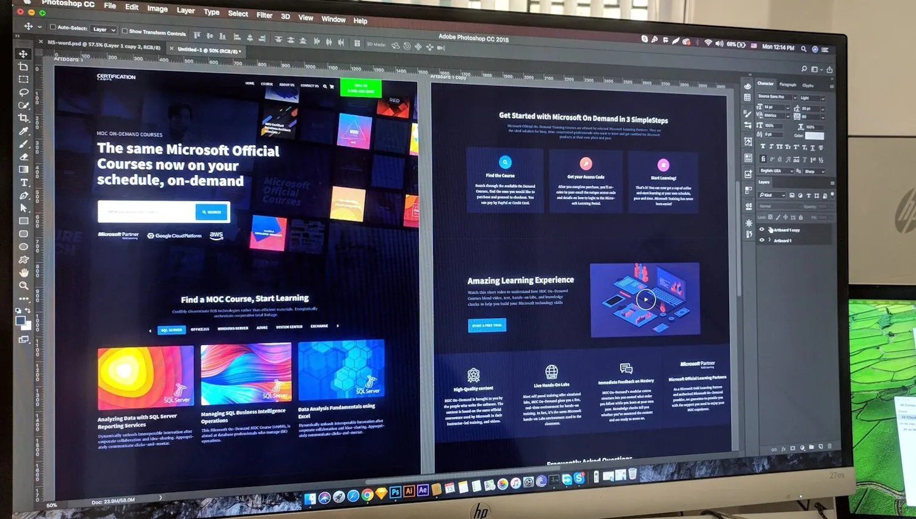Open Finder from the Dock
The width and height of the screenshot is (916, 519).
(x=311, y=499)
